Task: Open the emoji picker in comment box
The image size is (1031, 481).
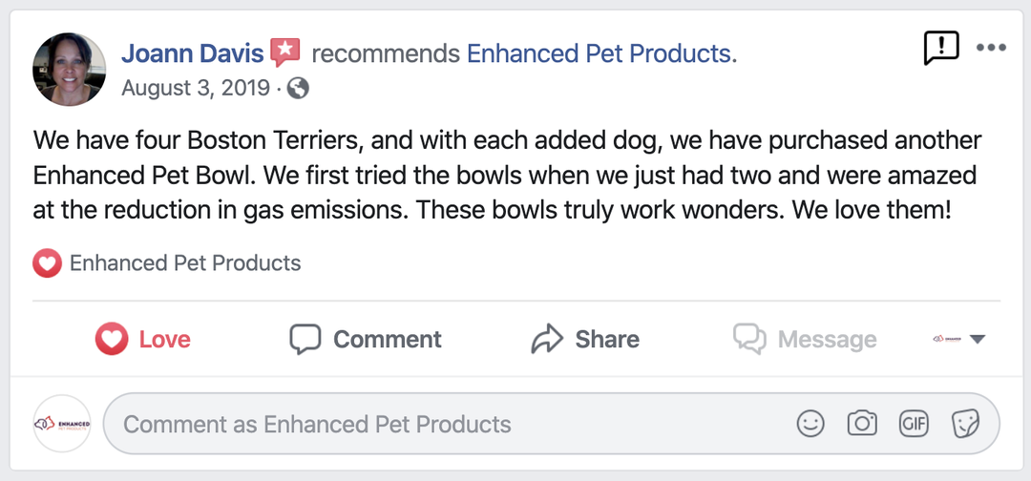Action: [x=810, y=424]
